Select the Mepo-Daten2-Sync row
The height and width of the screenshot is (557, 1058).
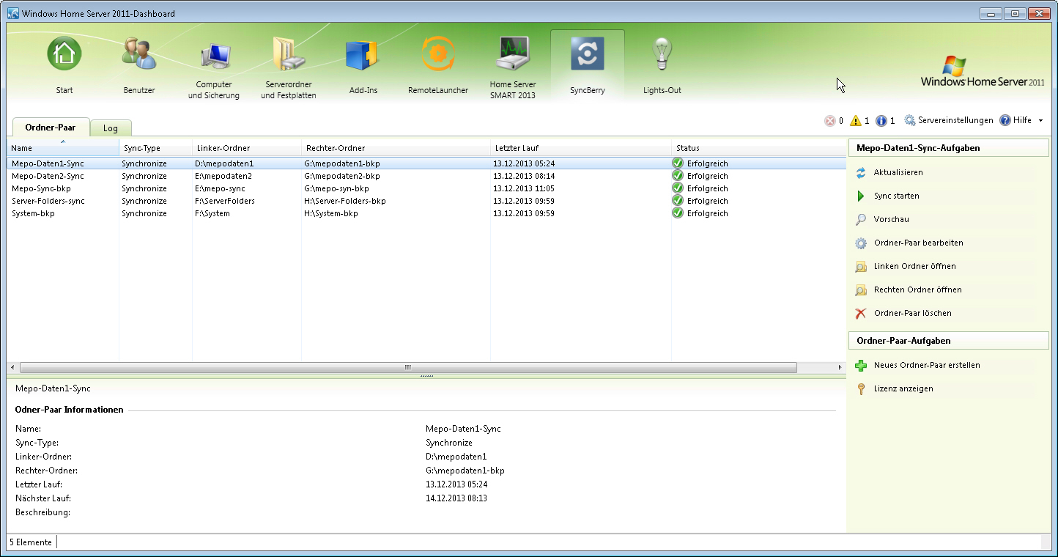[x=426, y=176]
